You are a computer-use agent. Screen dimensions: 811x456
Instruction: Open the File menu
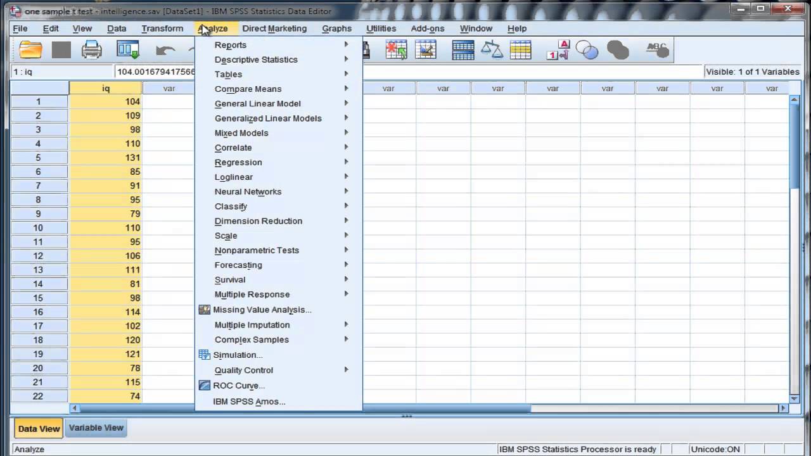pos(20,28)
